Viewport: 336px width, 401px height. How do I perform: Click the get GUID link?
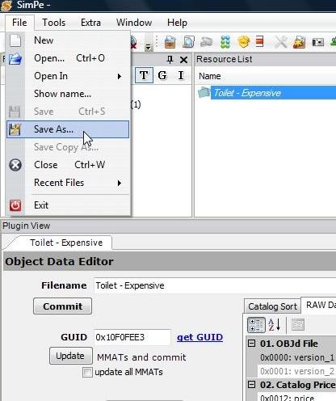pos(199,337)
